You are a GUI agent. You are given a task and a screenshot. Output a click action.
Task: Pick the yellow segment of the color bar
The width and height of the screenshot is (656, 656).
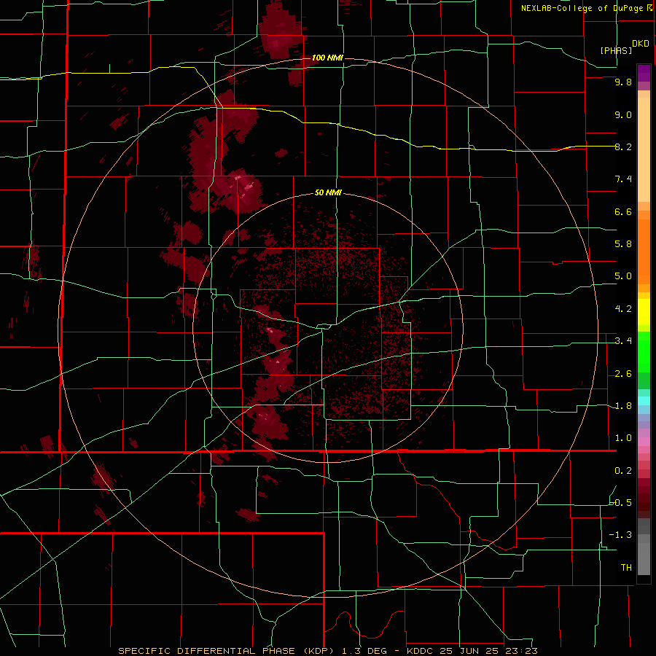644,312
